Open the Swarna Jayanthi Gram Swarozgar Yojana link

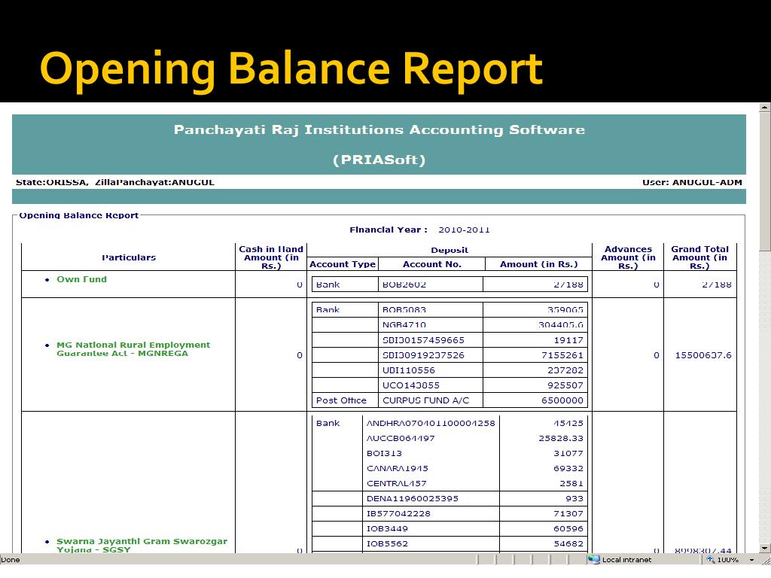[142, 545]
